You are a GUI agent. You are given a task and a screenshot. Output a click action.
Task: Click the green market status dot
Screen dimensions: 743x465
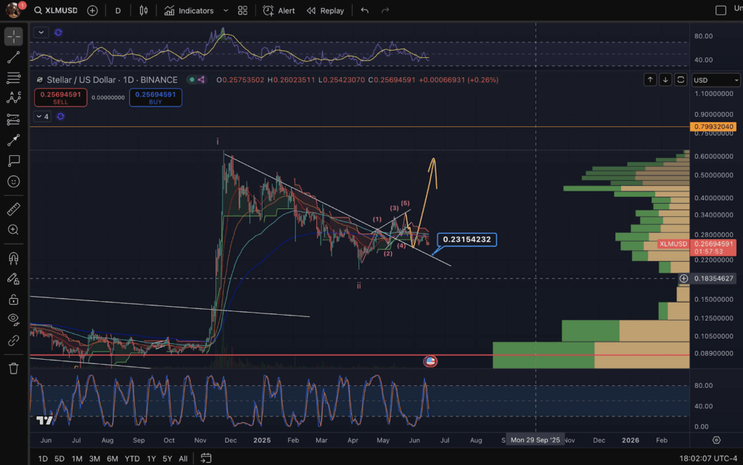coord(192,80)
